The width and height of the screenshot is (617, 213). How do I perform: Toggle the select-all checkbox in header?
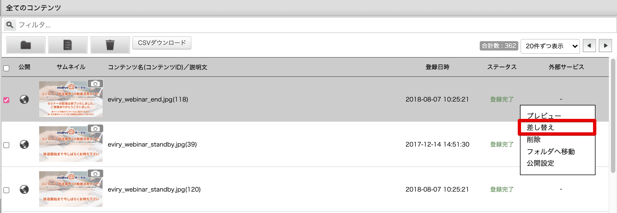click(x=6, y=68)
